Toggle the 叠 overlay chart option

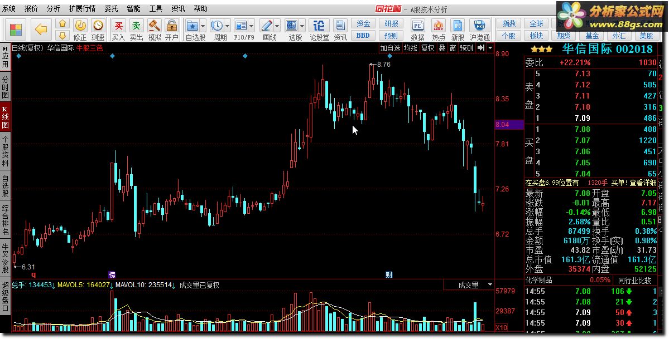click(442, 48)
